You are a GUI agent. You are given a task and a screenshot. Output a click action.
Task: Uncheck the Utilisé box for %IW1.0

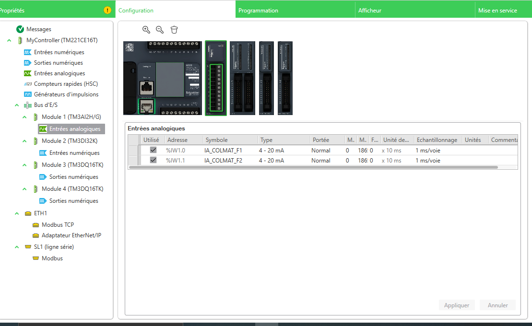153,150
